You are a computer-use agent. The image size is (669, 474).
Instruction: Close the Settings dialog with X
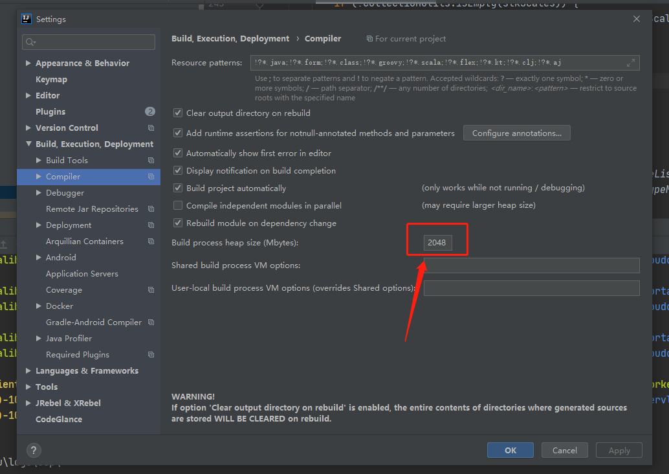(637, 19)
